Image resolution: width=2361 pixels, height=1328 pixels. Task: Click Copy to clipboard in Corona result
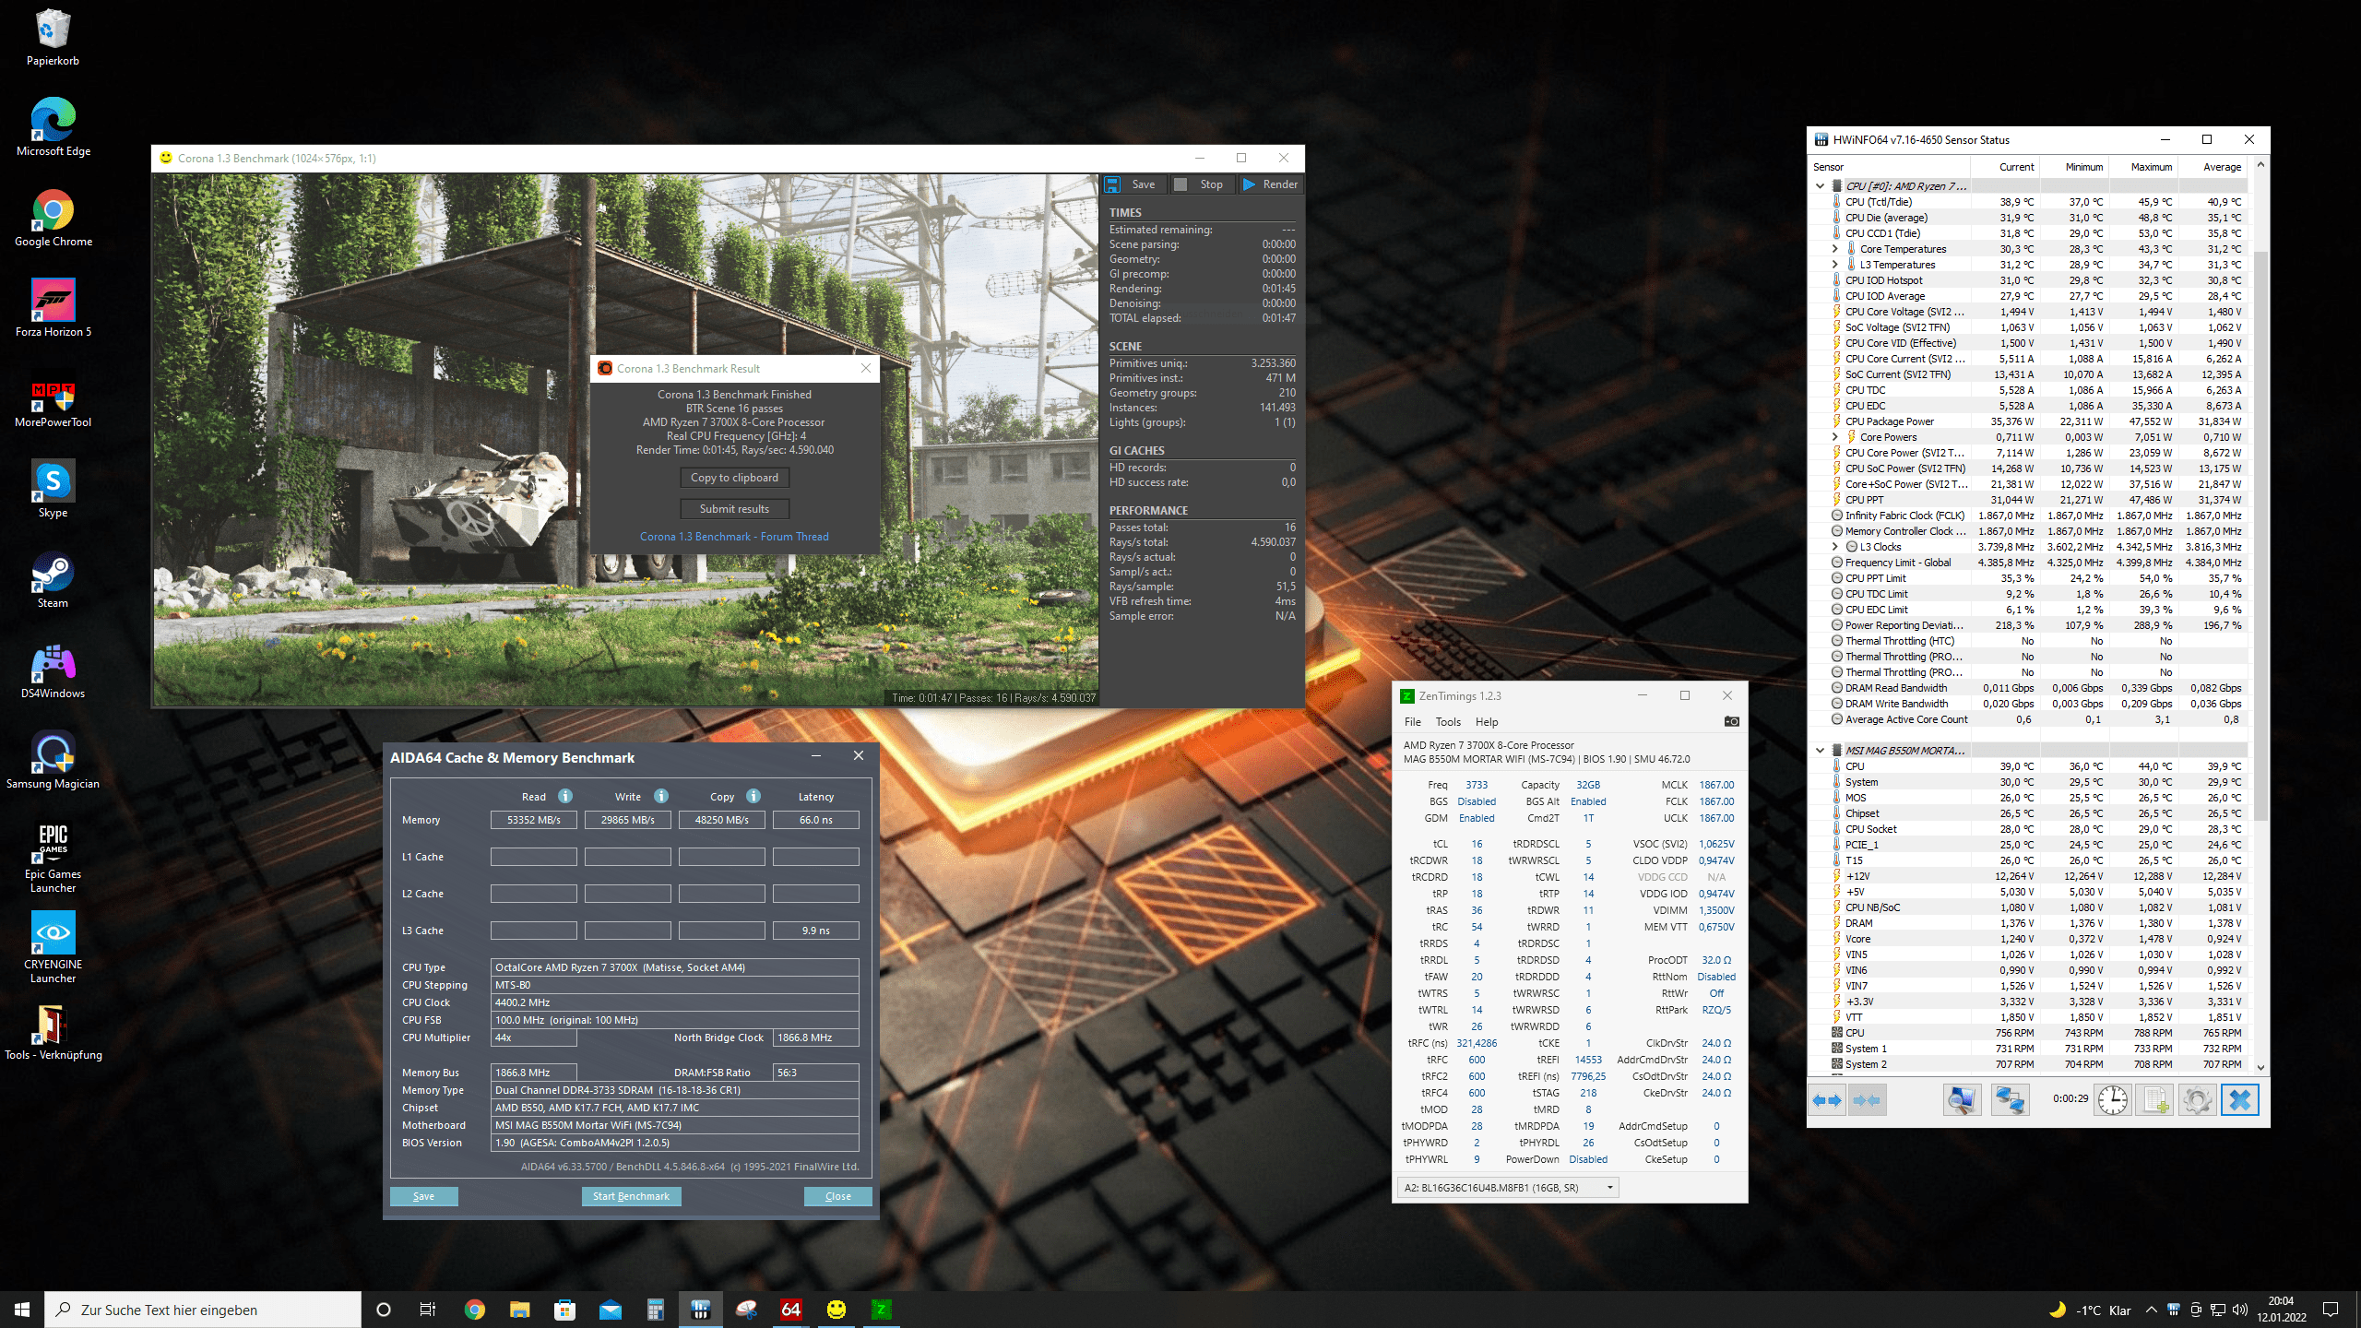point(734,478)
